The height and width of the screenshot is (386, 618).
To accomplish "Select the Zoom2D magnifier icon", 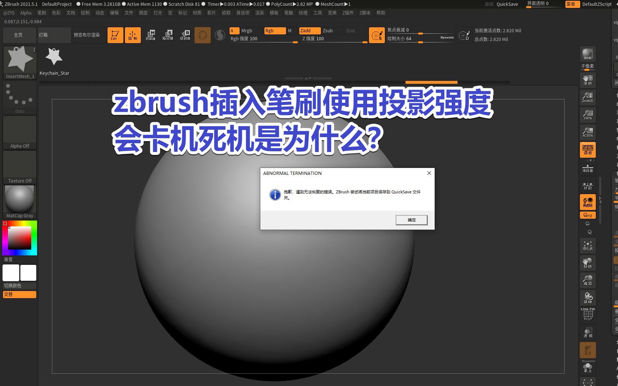I will pyautogui.click(x=587, y=96).
